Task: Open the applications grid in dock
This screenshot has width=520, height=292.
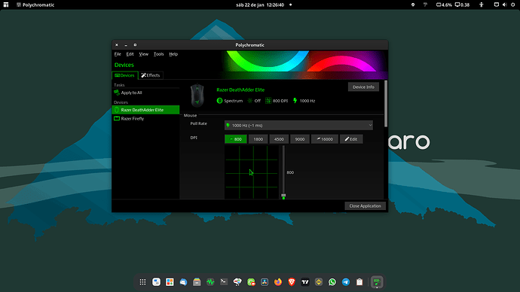Action: point(142,282)
